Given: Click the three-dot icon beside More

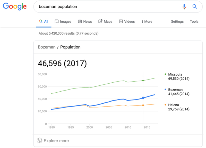Looking at the screenshot, I should click(x=142, y=22).
